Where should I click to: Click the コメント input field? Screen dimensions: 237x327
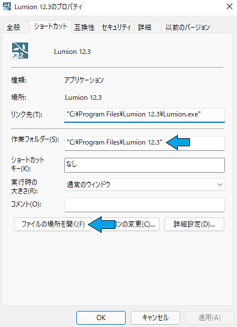pos(145,205)
